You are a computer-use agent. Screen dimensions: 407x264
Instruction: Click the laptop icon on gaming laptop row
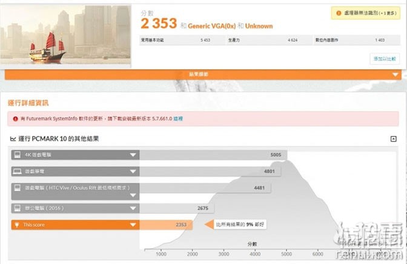click(18, 171)
